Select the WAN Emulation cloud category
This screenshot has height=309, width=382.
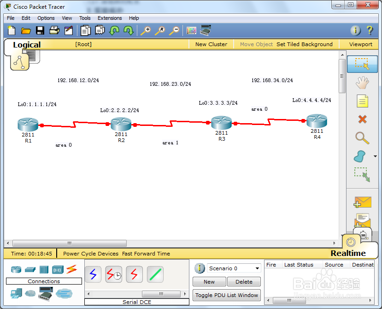coord(30,293)
